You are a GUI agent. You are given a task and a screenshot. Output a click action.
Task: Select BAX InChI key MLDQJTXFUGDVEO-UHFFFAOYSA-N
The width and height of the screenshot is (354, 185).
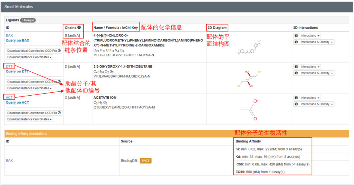(124, 55)
